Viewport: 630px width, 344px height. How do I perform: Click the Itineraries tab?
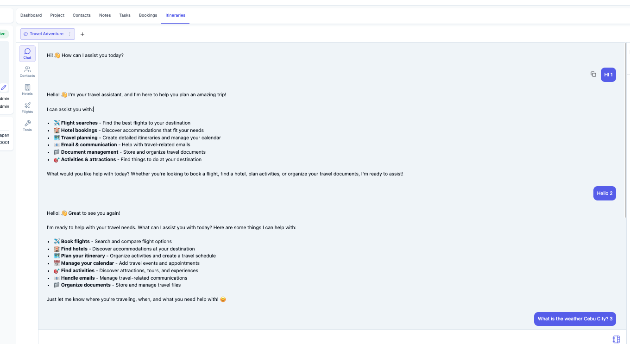pyautogui.click(x=175, y=15)
